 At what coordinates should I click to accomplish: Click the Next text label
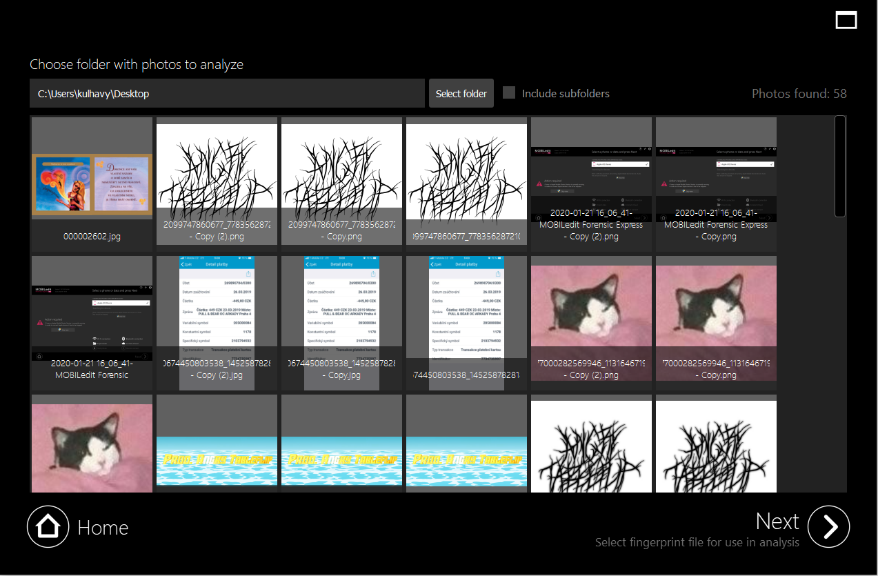pos(777,521)
